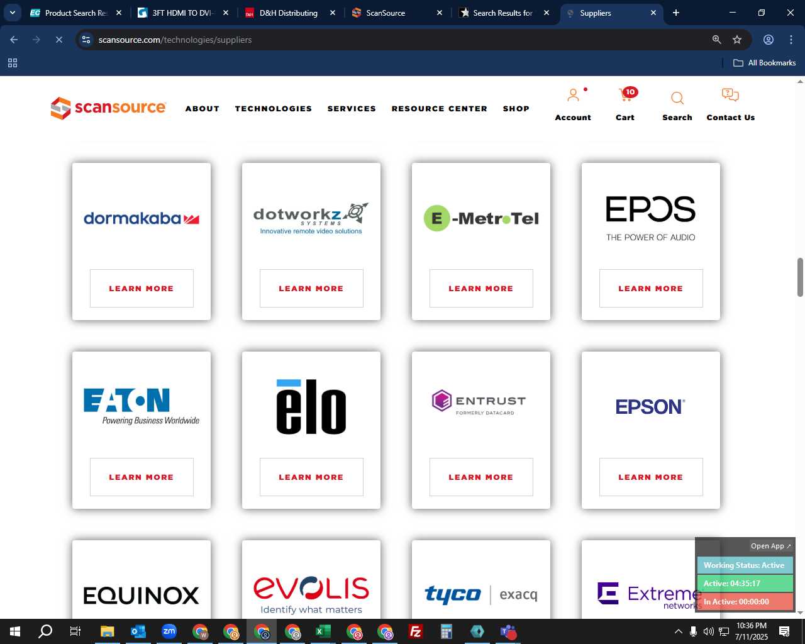The width and height of the screenshot is (805, 644).
Task: Open the volume control in system tray
Action: (x=709, y=631)
